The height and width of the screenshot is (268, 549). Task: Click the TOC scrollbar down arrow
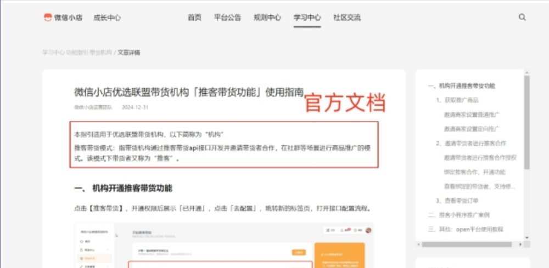click(527, 238)
